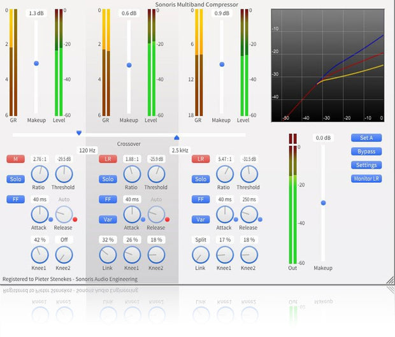This screenshot has height=337, width=395.
Task: Click the high band 5.47:1 ratio value
Action: [225, 159]
